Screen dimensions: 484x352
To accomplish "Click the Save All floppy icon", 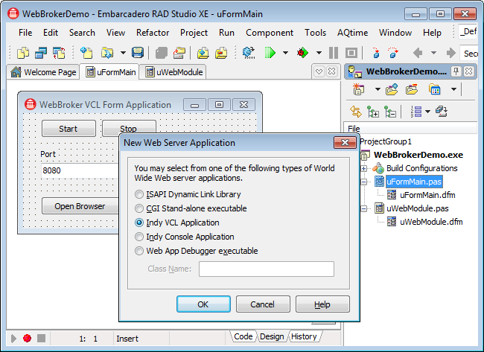I will coord(137,53).
